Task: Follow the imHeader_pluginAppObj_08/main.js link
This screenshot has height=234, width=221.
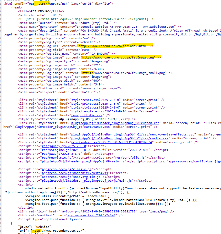Action: click(83, 162)
